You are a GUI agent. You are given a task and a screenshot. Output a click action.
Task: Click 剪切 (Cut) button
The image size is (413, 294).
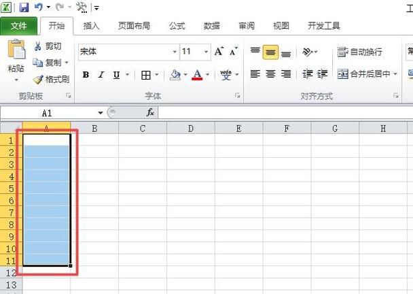pos(48,46)
